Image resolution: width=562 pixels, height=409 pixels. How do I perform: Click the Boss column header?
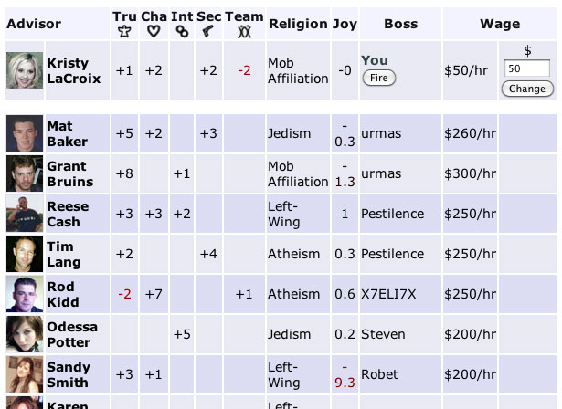400,24
